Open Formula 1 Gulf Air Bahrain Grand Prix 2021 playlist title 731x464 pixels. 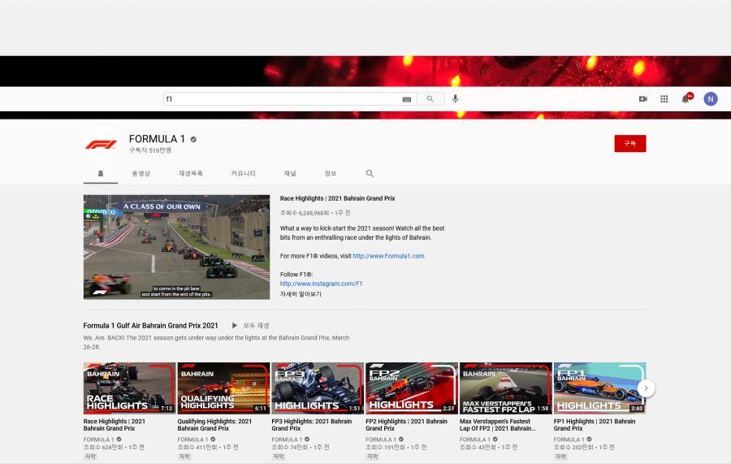[x=150, y=326]
